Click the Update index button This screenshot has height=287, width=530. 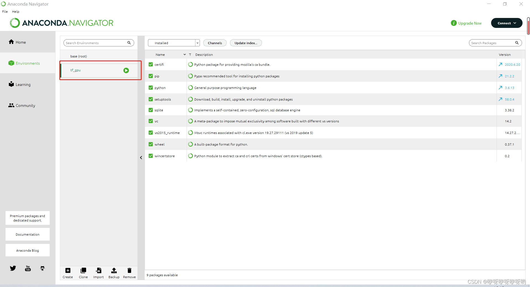coord(246,43)
